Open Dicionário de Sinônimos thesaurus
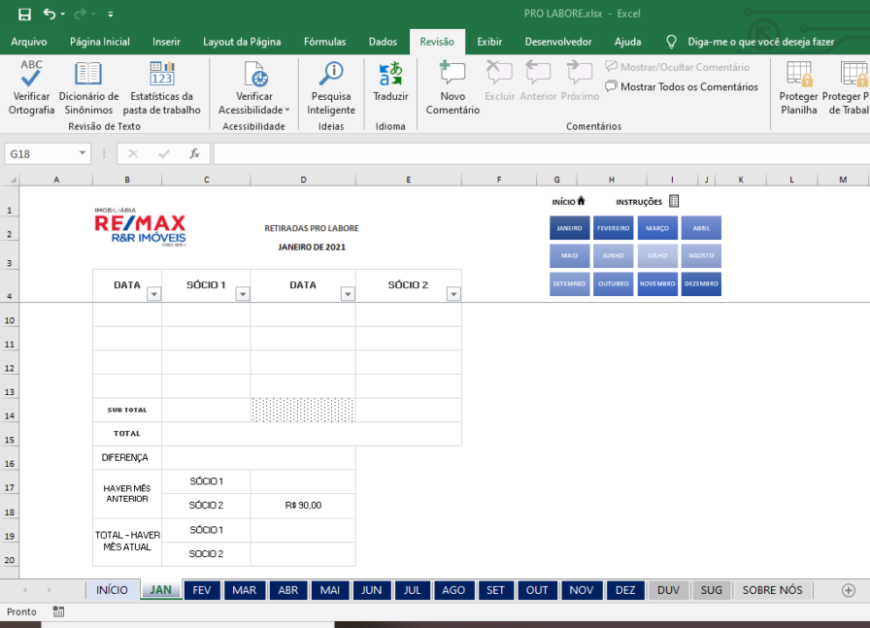 88,87
